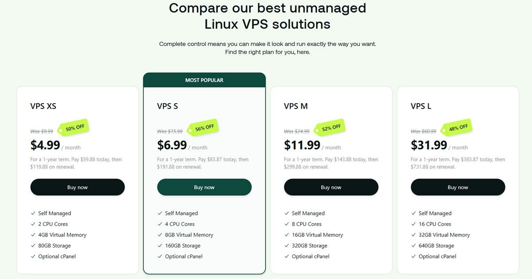Screen dimensions: 532x279
Task: Click the checkmark beside Self Managed on VPS XS
Action: [32, 213]
